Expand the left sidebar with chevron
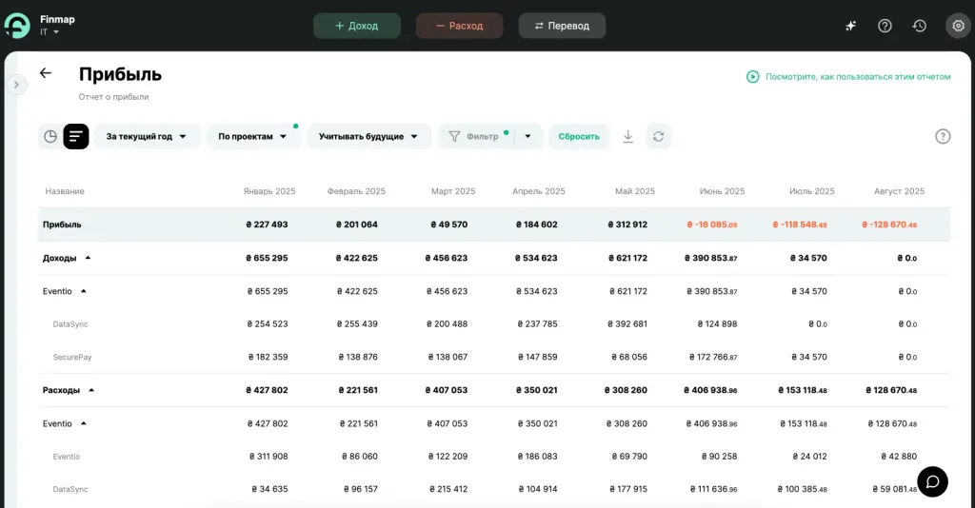 click(x=17, y=85)
